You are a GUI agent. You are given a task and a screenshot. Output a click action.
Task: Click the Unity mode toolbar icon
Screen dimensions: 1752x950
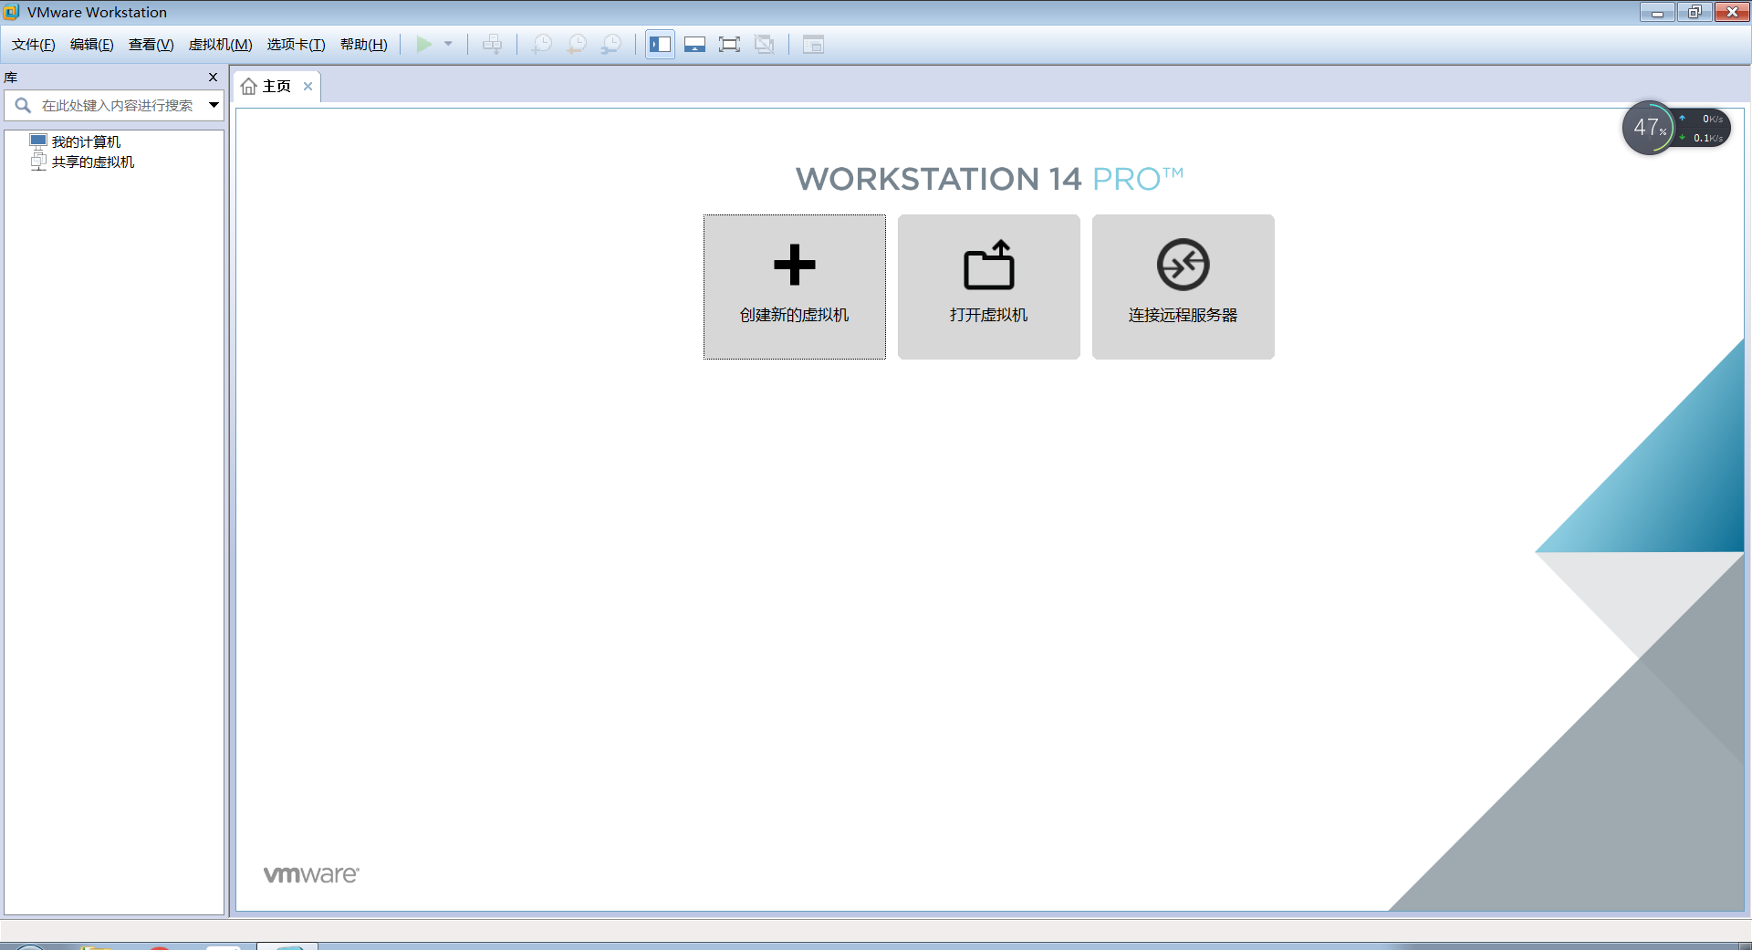(x=765, y=44)
